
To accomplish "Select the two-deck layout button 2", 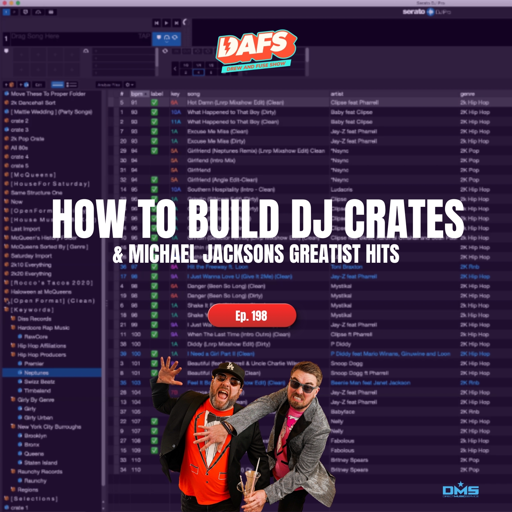I will (x=15, y=12).
